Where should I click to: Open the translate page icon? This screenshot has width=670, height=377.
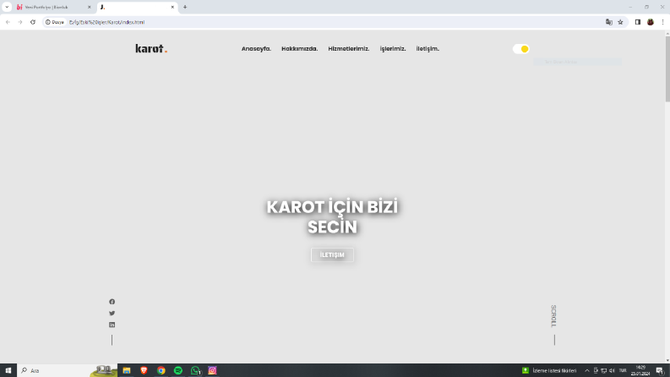[609, 22]
